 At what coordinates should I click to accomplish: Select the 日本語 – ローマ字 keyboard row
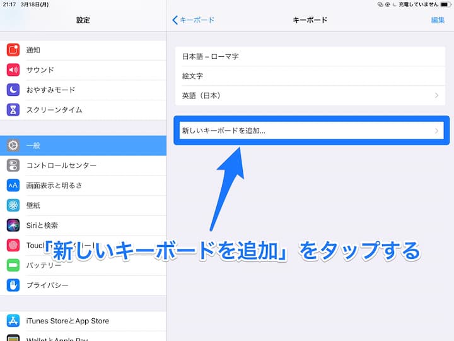point(310,56)
